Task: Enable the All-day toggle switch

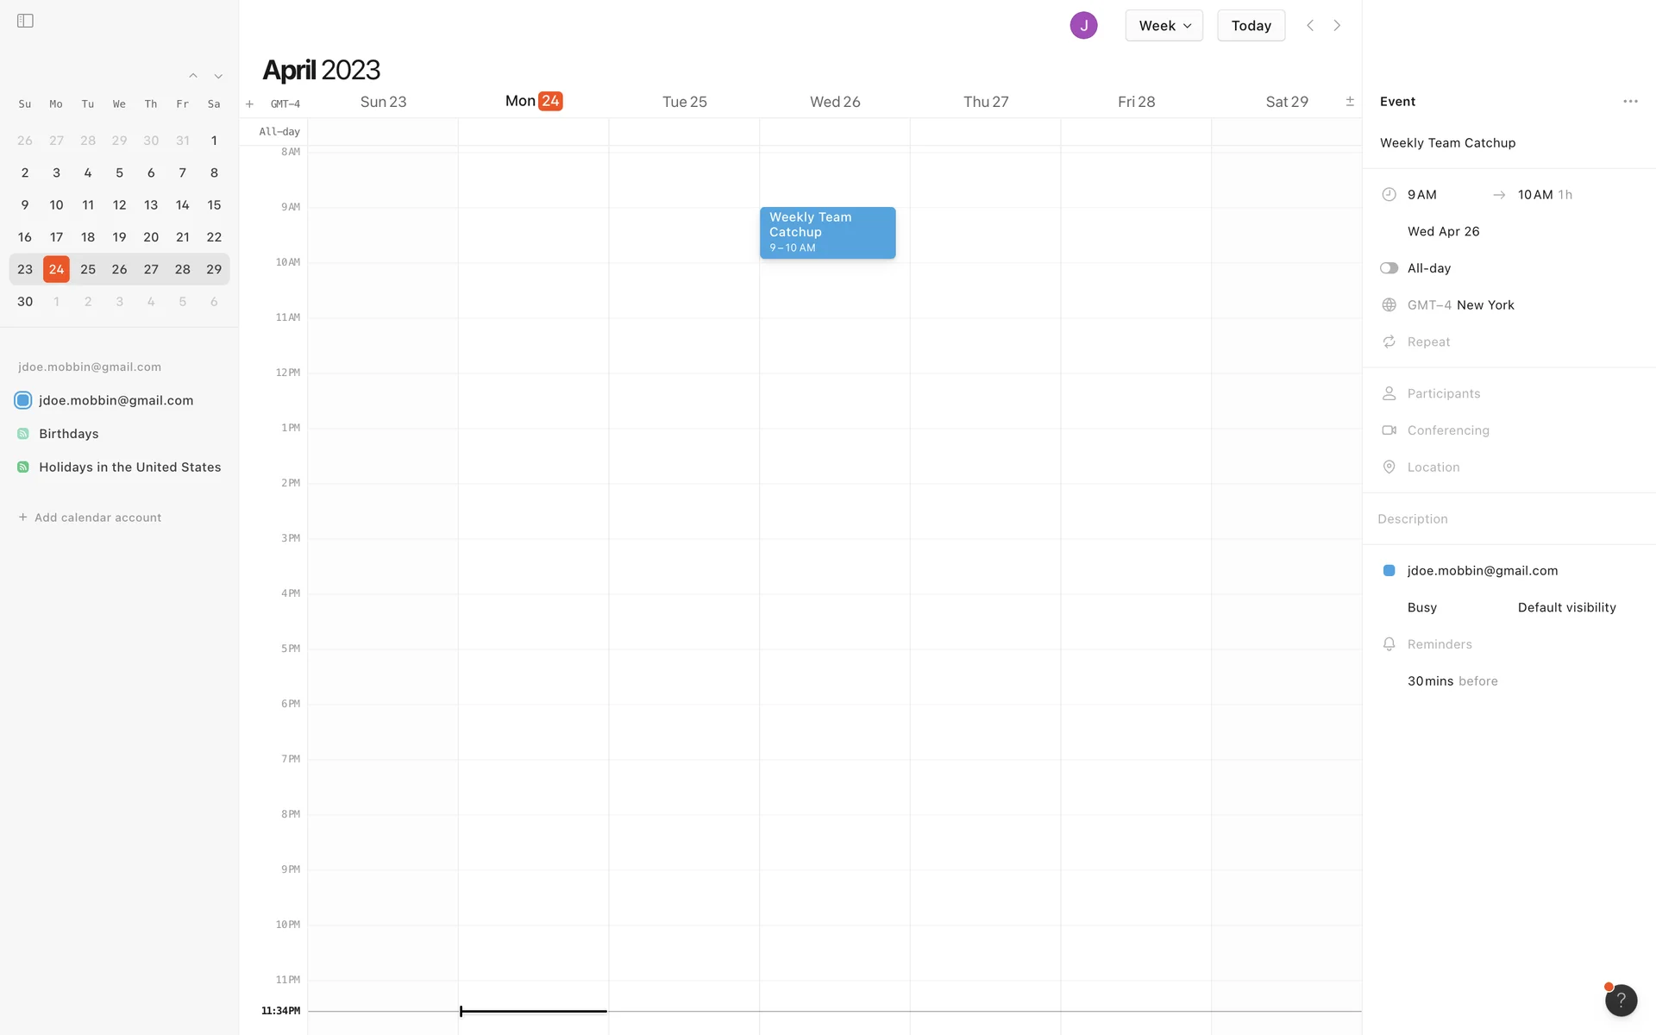Action: [1389, 268]
